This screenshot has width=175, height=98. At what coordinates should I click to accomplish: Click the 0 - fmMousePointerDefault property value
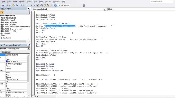(16, 93)
